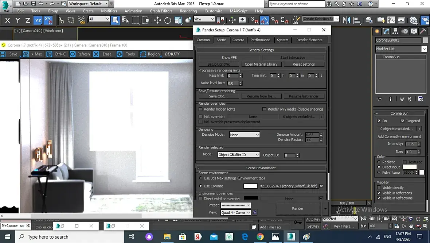Toggle the Angle Snap icon

coord(264,20)
